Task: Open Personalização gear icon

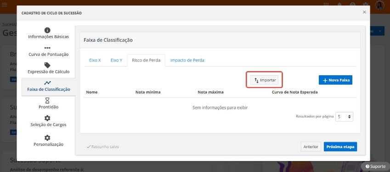Action: (x=47, y=138)
